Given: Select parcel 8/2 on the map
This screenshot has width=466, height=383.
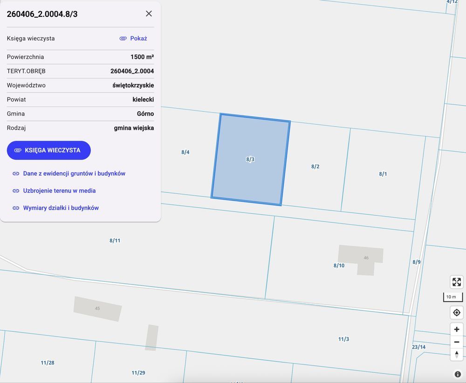Looking at the screenshot, I should click(x=315, y=166).
